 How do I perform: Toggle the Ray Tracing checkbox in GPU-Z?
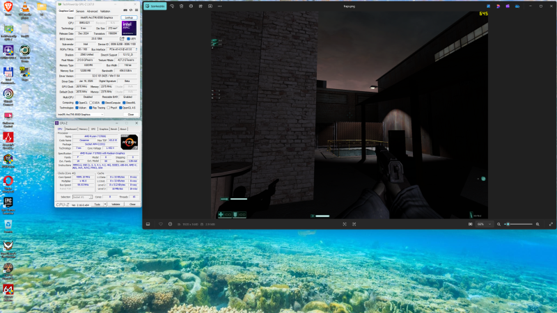pyautogui.click(x=91, y=108)
